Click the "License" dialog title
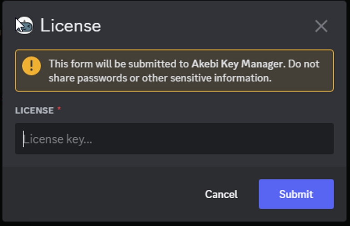350x226 pixels. (x=70, y=25)
